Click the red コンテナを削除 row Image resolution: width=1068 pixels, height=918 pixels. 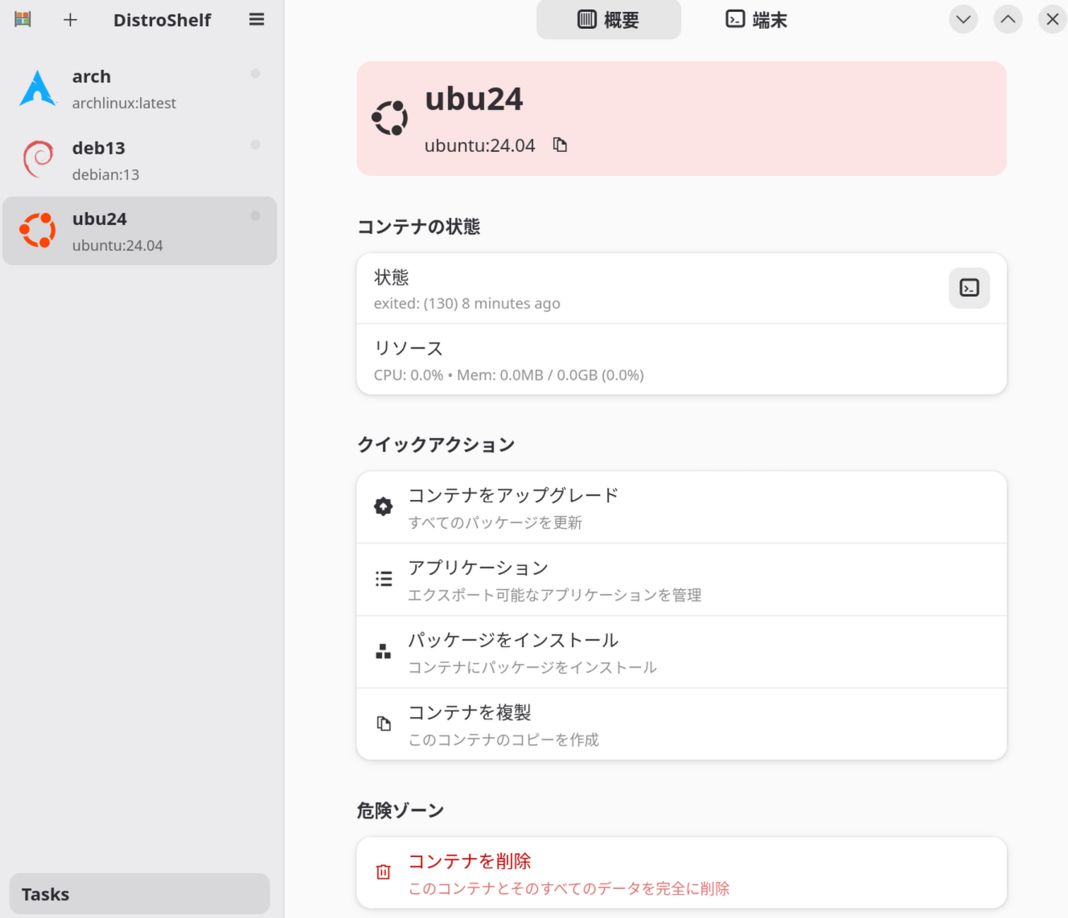pos(682,873)
